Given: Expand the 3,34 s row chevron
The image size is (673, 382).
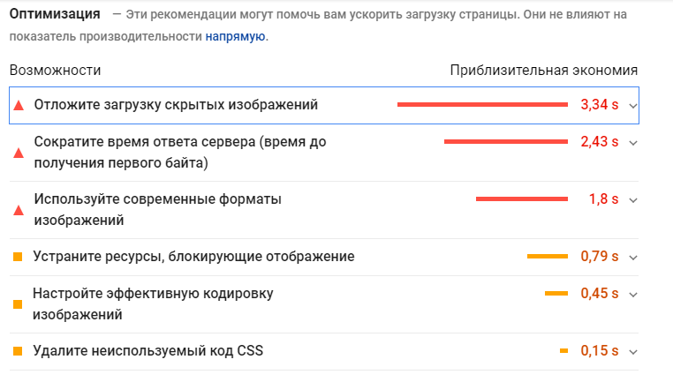Looking at the screenshot, I should tap(633, 106).
